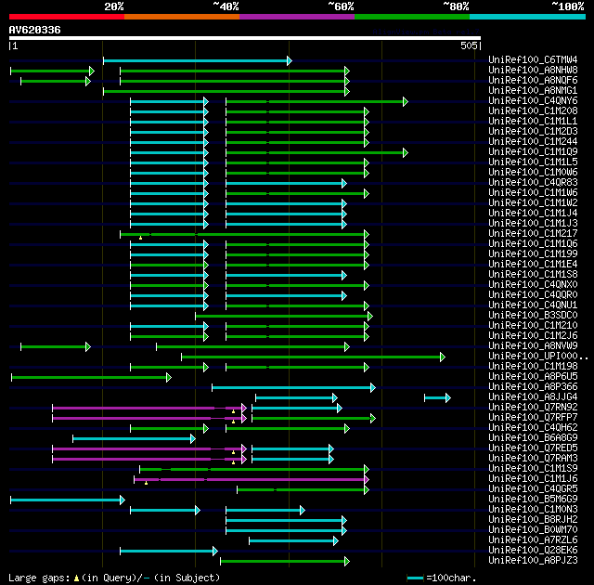Select the UniRef100_C1M1L1 label

[x=533, y=122]
